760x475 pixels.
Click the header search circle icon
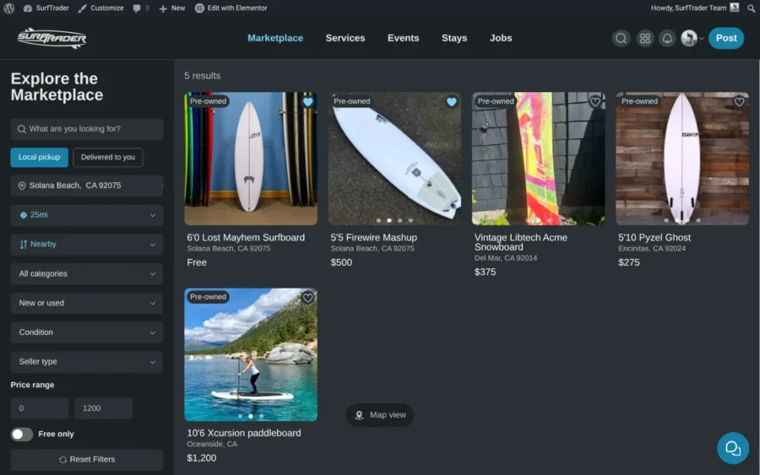[x=621, y=38]
